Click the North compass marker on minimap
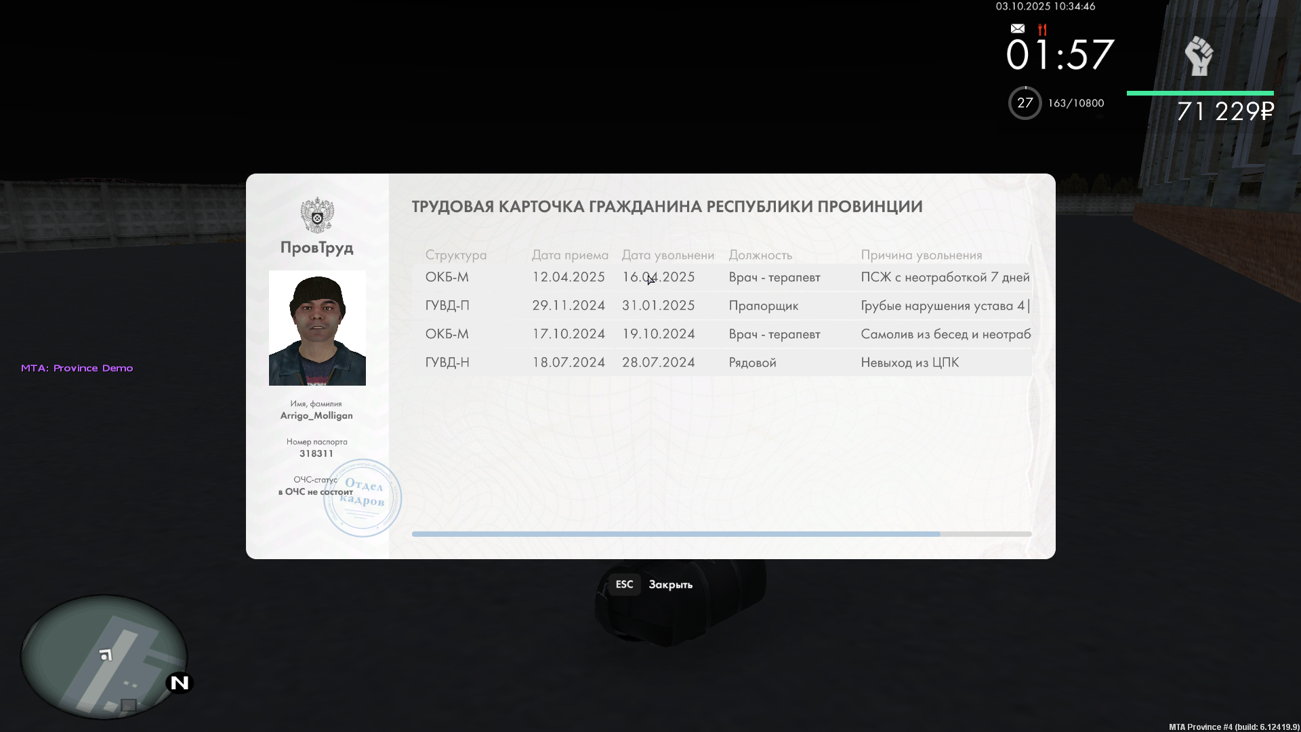This screenshot has height=732, width=1301. [x=180, y=683]
